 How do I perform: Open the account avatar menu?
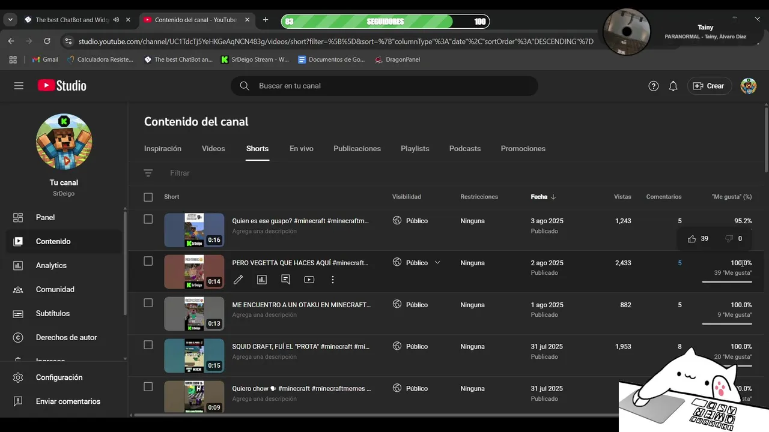point(749,86)
